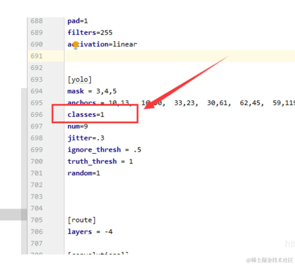
Task: Click line number 693 in the gutter
Action: pos(37,79)
